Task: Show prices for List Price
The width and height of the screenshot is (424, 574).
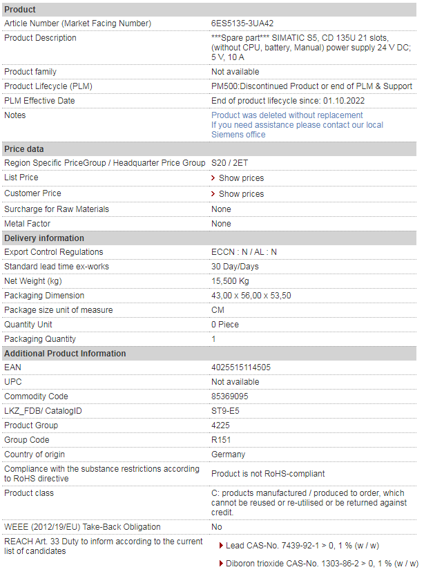Action: 242,178
